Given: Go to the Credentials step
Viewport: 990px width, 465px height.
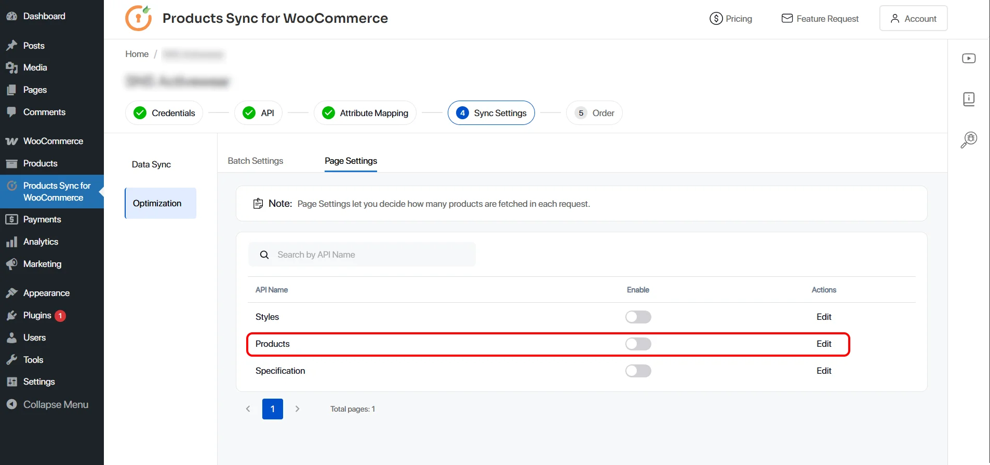Looking at the screenshot, I should coord(164,113).
